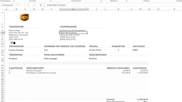182x102 pixels.
Task: Click the 'Instituto de diseño gráfico' cell
Action: [73, 30]
